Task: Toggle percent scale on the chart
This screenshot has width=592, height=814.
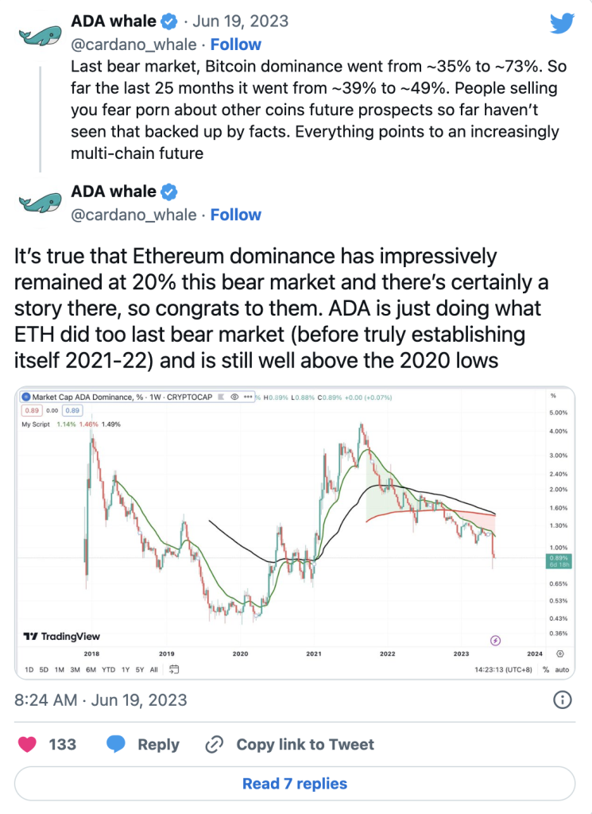Action: click(x=546, y=669)
